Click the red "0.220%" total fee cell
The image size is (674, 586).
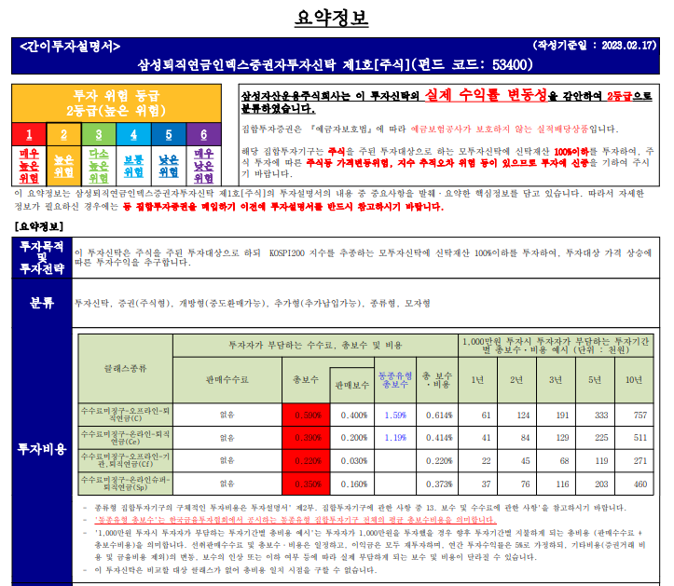(306, 460)
